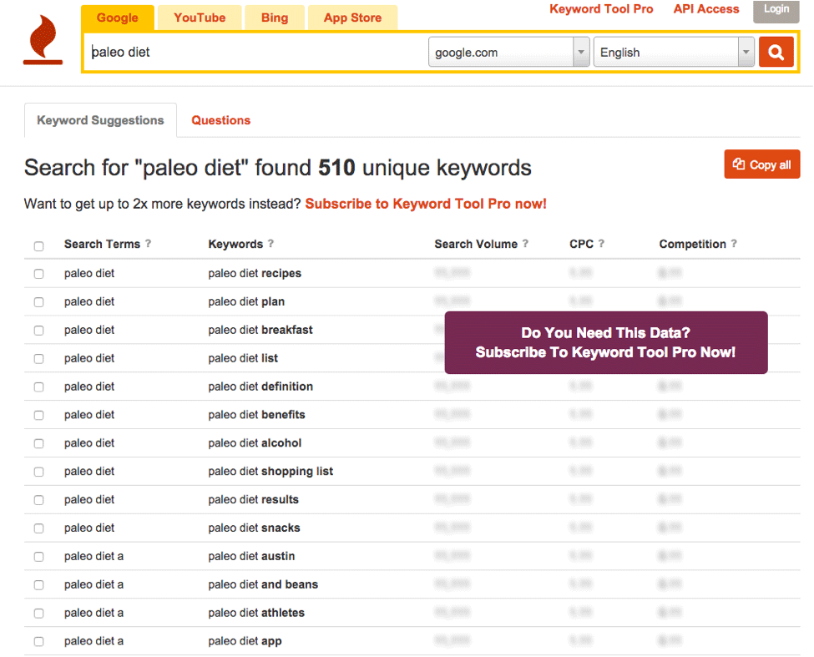Check the box for paleo diet shopping list
Image resolution: width=814 pixels, height=657 pixels.
(x=39, y=472)
